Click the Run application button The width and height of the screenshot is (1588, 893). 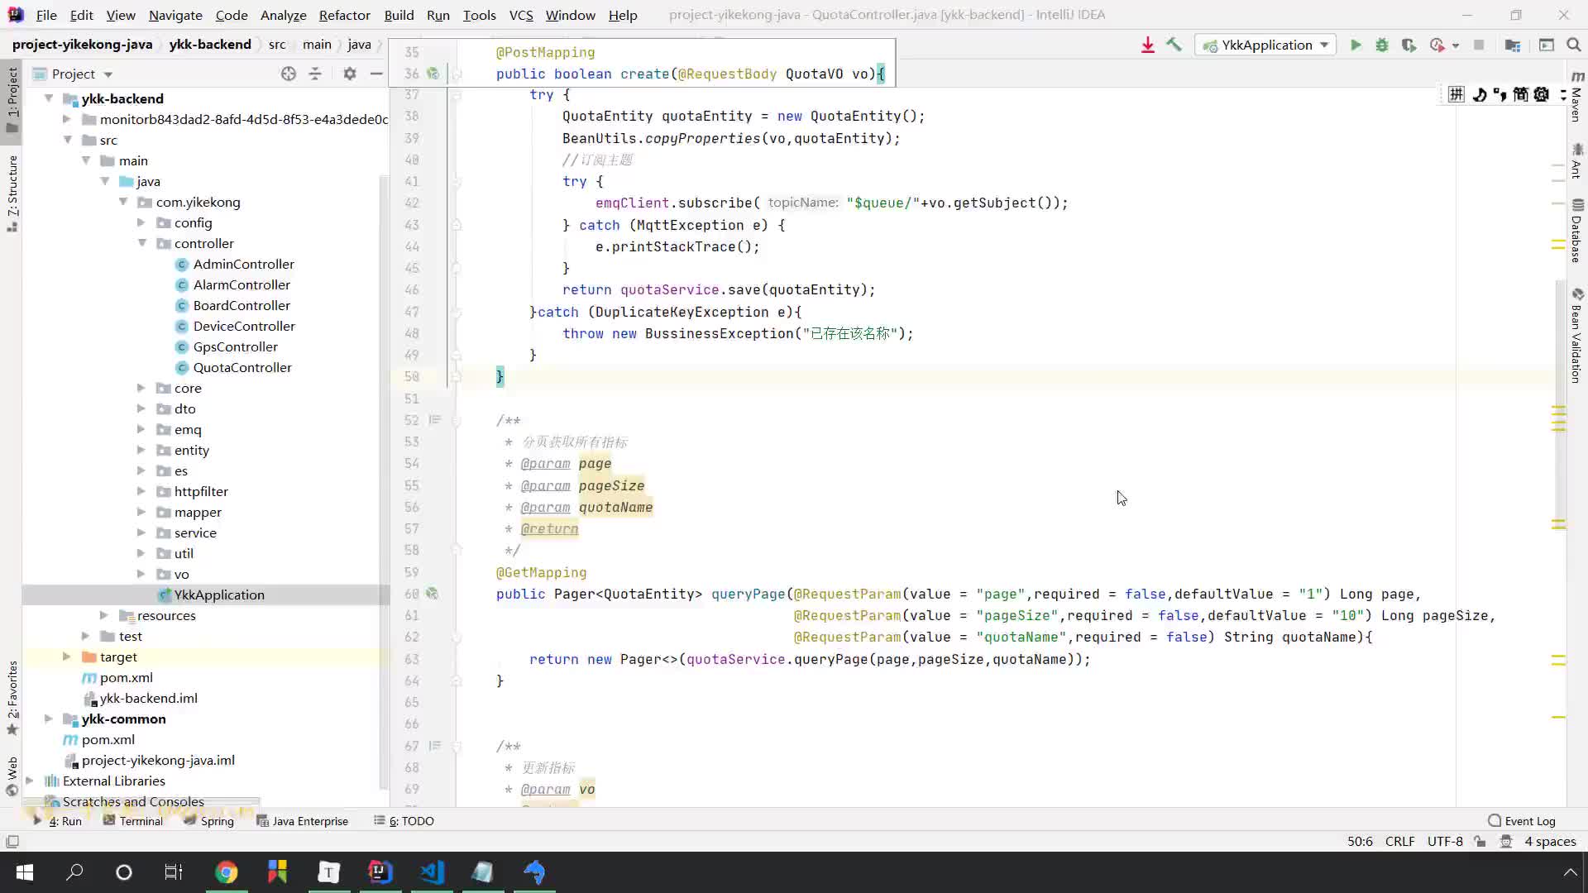[x=1356, y=45]
